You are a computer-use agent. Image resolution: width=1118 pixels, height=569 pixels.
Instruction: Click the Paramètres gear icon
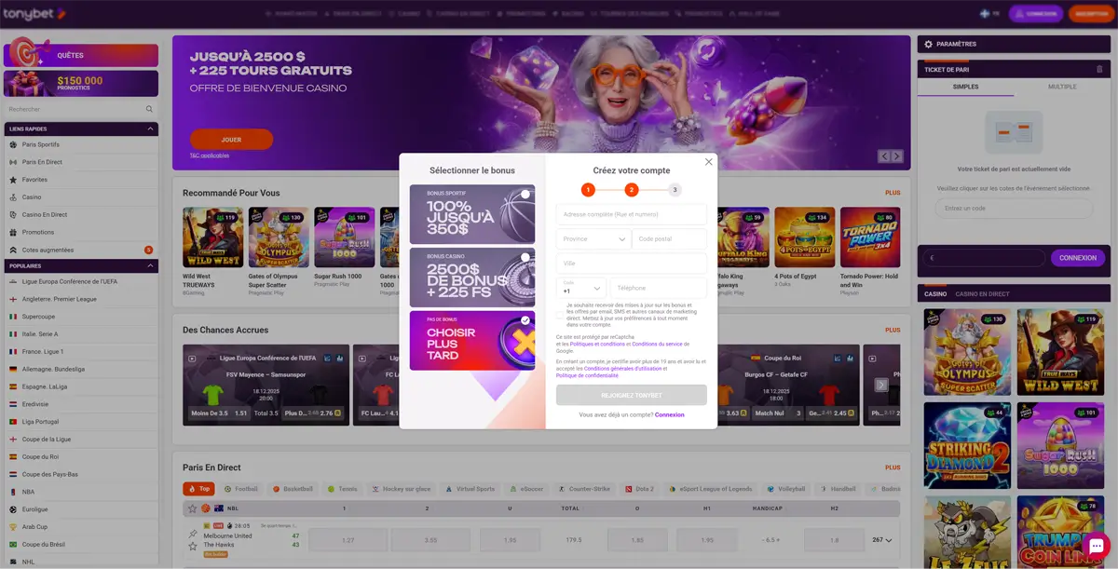[927, 44]
